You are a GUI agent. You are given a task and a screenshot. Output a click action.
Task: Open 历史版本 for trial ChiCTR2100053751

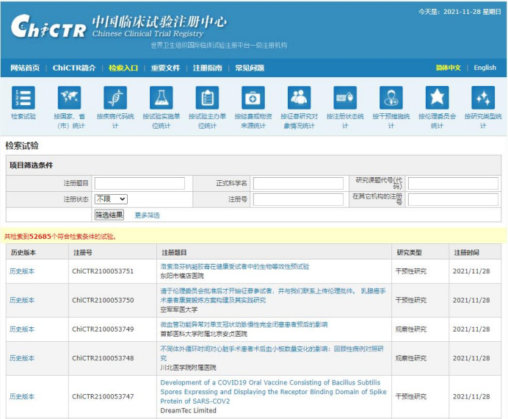[x=22, y=271]
